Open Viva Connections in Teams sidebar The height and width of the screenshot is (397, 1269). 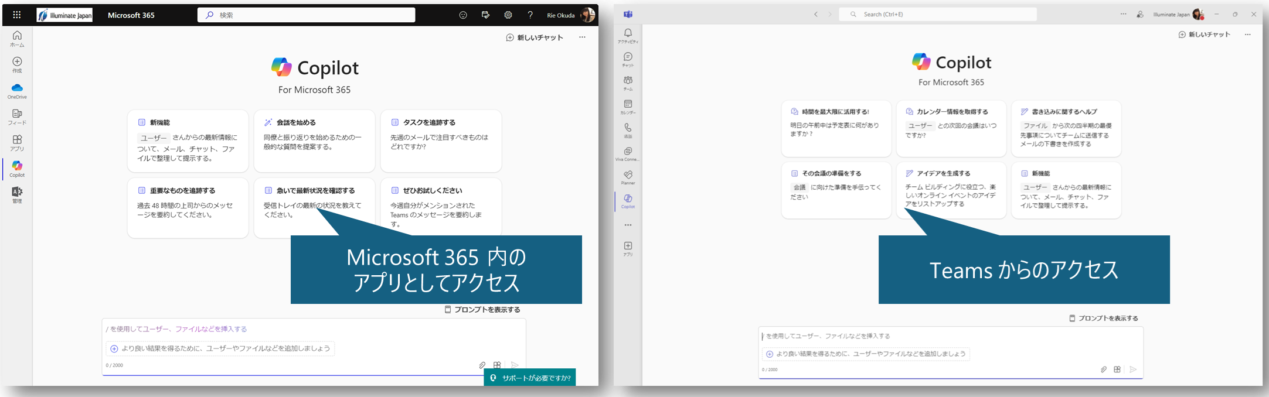[628, 154]
